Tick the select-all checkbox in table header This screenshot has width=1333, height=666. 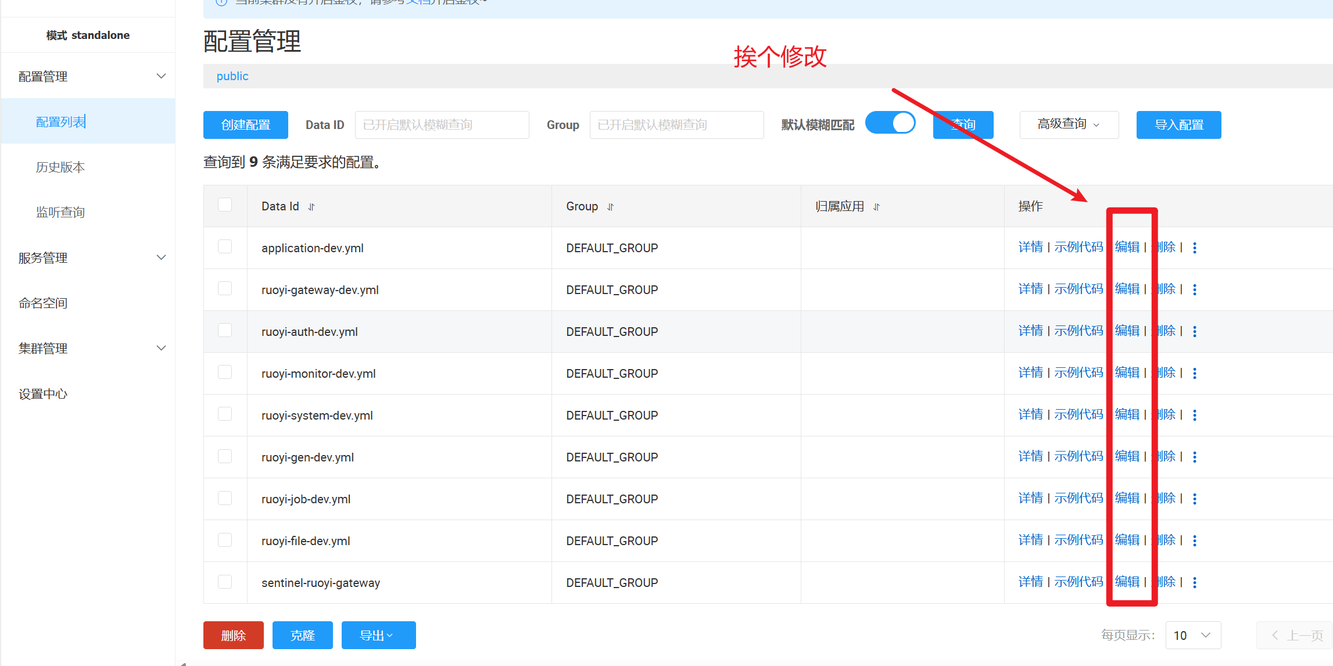(225, 205)
